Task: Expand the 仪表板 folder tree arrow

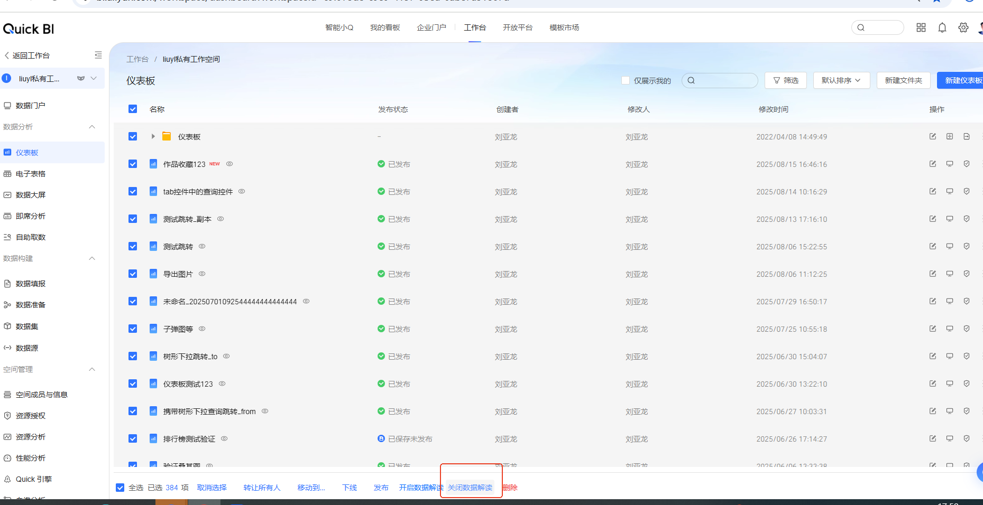Action: tap(153, 136)
